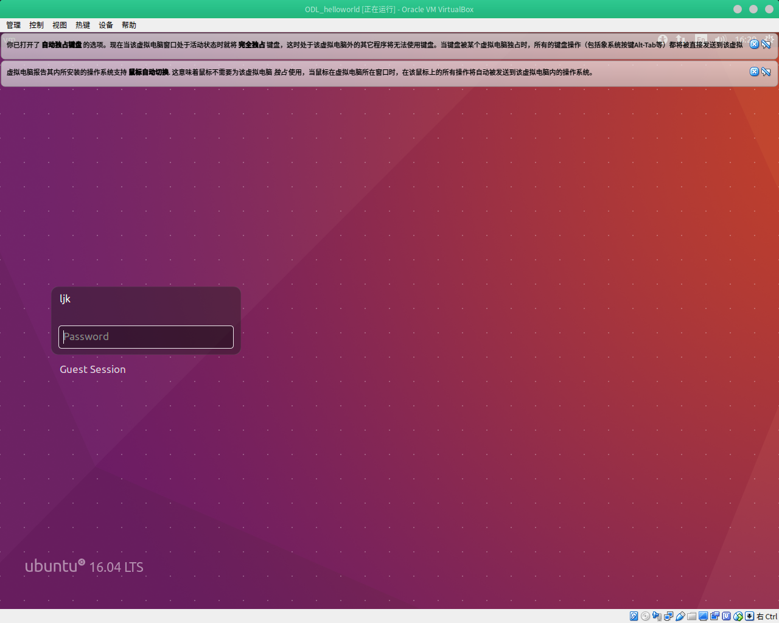Open the 热键 menu
The height and width of the screenshot is (623, 779).
(83, 25)
